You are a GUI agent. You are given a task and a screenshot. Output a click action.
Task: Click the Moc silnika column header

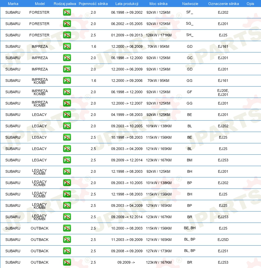[159, 4]
